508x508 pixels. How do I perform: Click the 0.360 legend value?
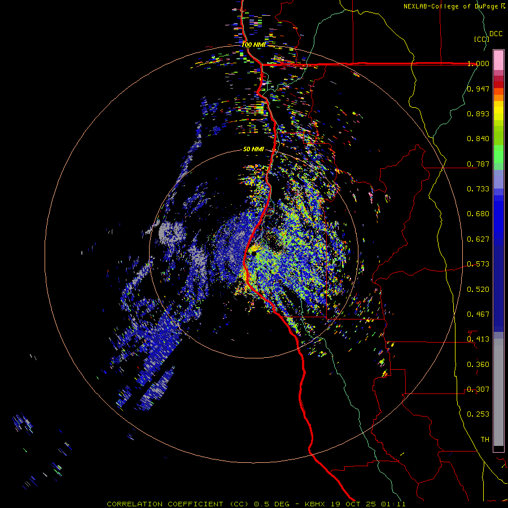coord(478,365)
